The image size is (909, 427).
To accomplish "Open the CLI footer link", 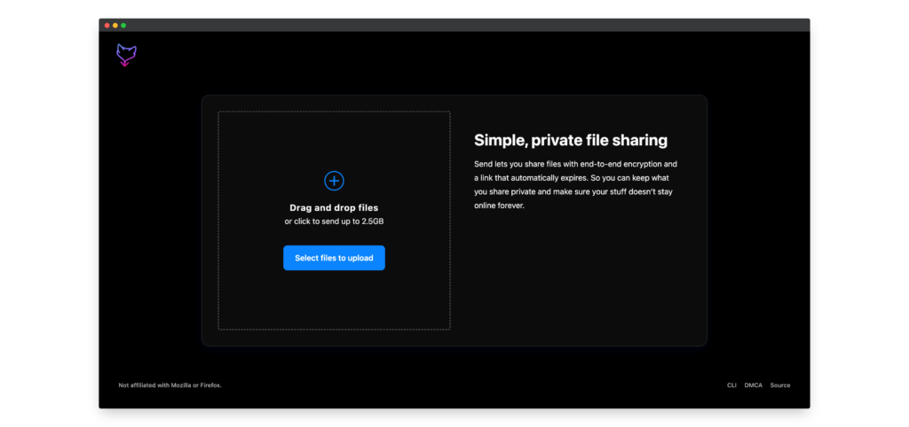I will click(731, 385).
